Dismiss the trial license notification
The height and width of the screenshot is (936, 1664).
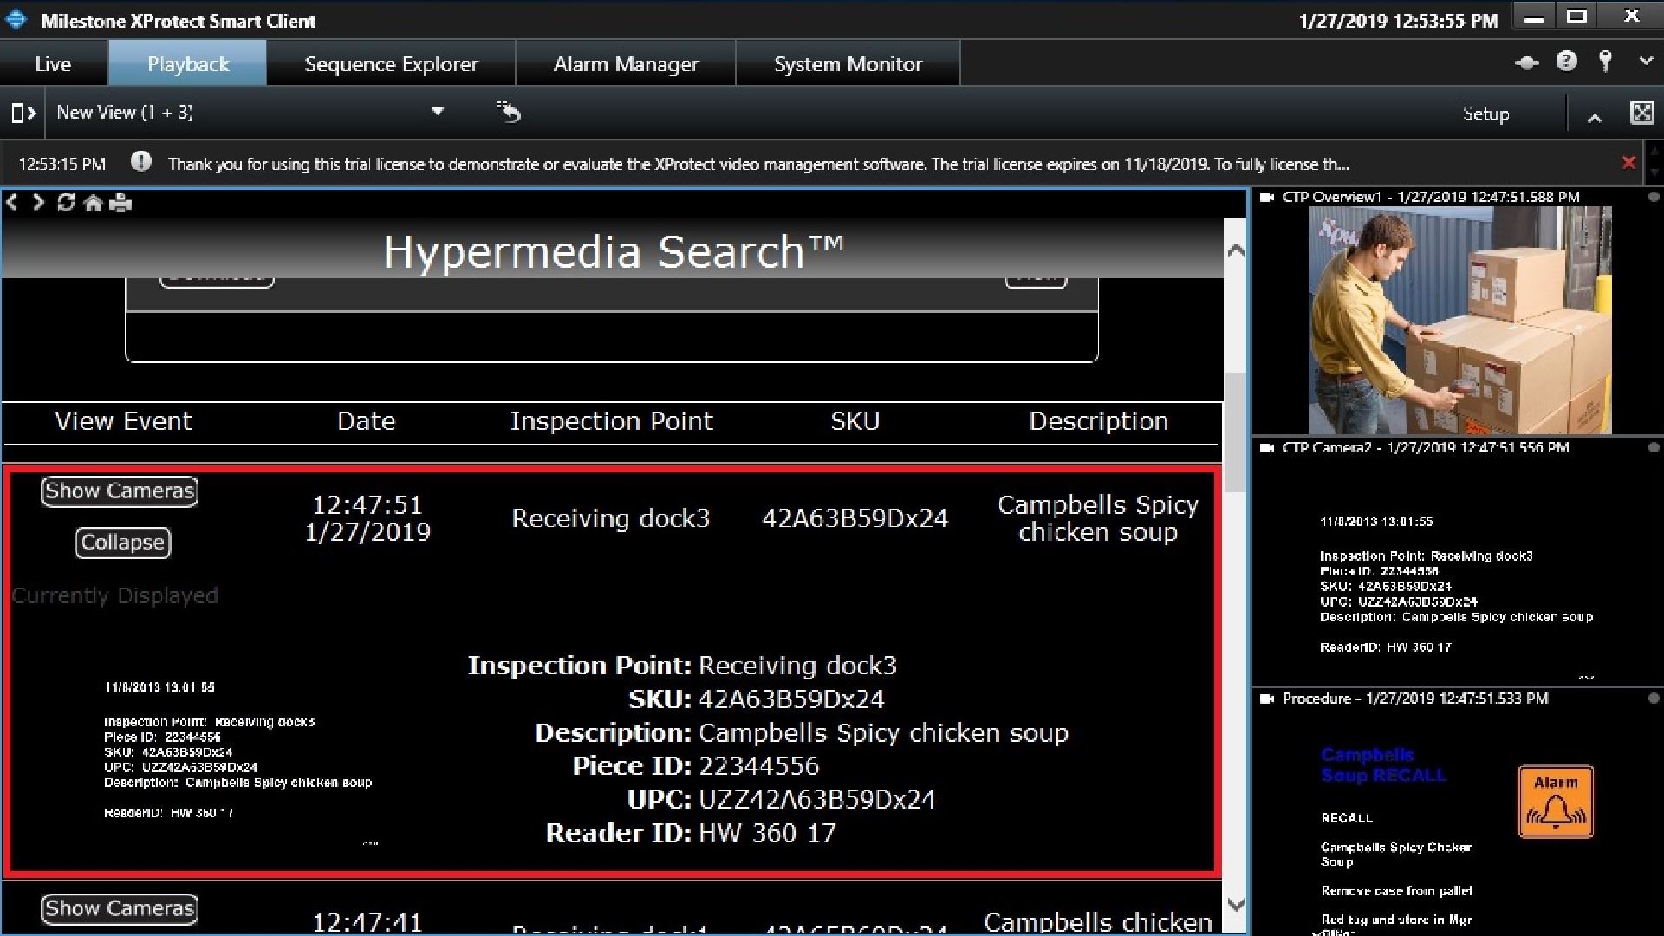click(x=1628, y=163)
